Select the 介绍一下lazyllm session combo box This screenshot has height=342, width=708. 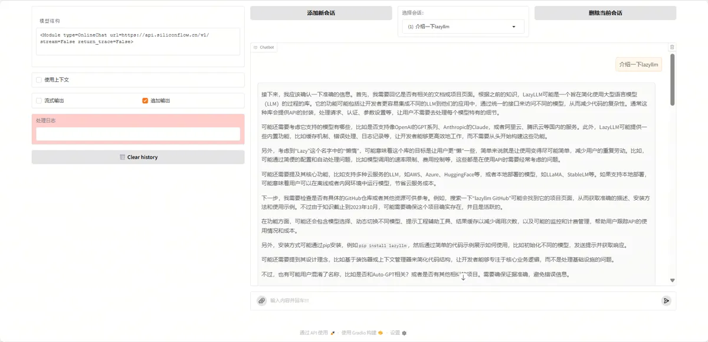click(463, 27)
